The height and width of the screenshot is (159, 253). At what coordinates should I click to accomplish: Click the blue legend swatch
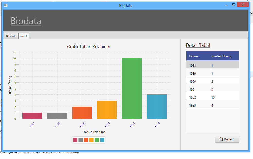(x=102, y=140)
